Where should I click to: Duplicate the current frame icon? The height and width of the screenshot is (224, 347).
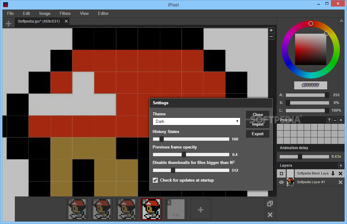pos(270,204)
